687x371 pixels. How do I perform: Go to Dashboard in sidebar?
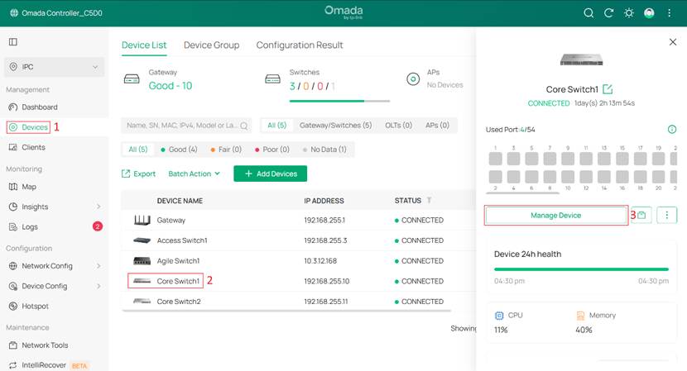pos(40,107)
